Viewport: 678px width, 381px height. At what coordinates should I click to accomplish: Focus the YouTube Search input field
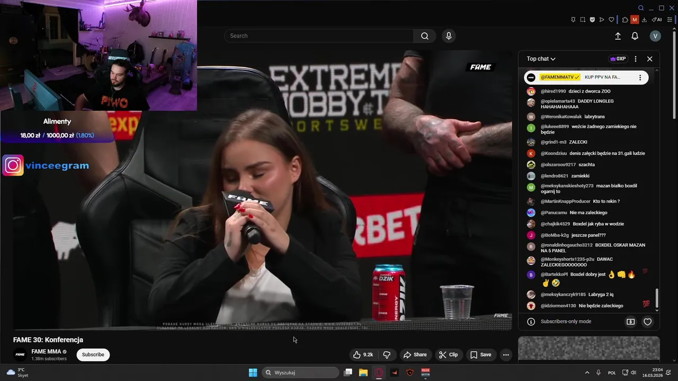coord(319,36)
